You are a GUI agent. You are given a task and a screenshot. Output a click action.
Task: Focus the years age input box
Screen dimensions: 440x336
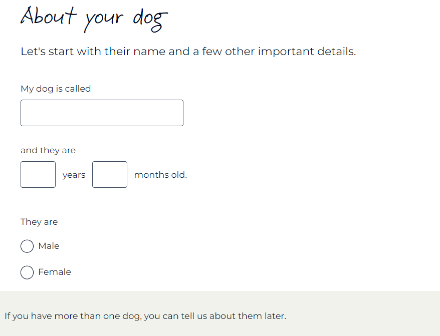[x=38, y=174]
